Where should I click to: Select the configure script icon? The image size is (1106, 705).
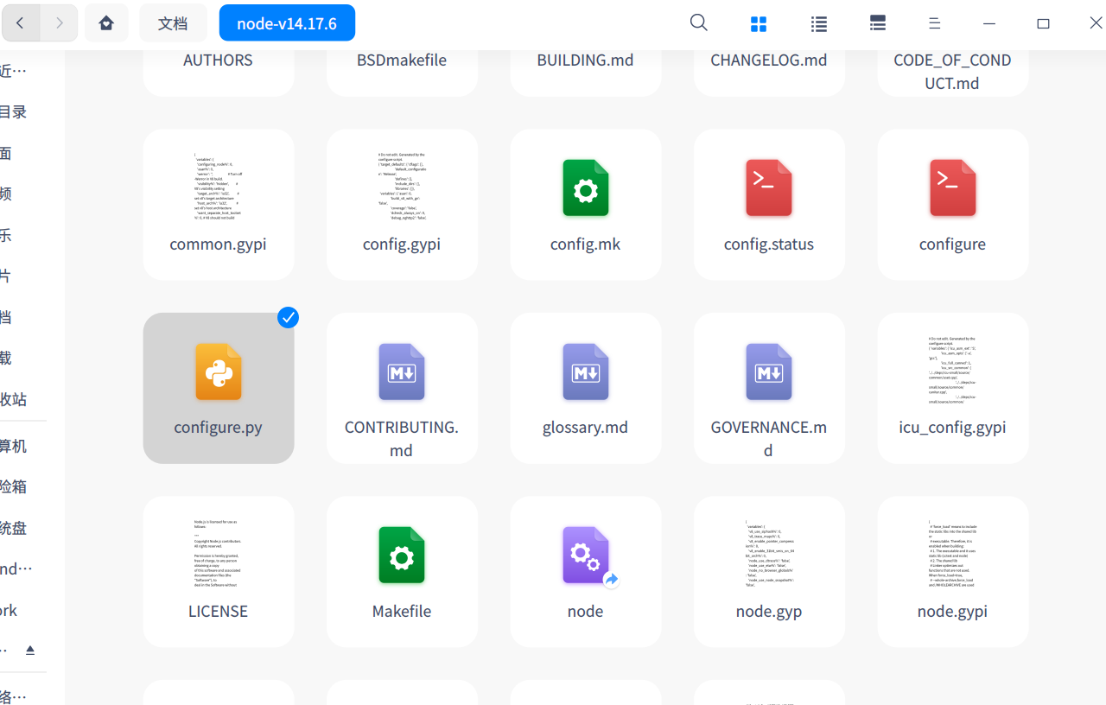953,187
